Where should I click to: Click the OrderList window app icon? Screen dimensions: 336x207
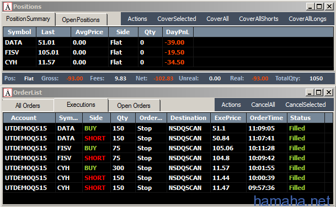(8, 92)
